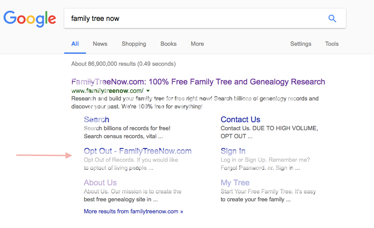The height and width of the screenshot is (228, 374).
Task: Switch to the News tab
Action: 100,44
